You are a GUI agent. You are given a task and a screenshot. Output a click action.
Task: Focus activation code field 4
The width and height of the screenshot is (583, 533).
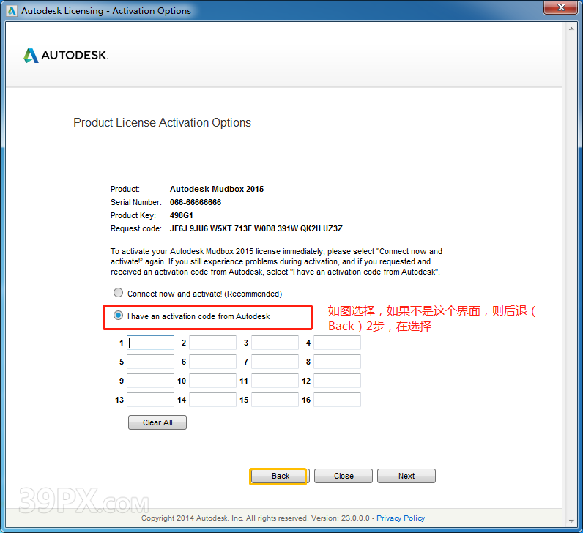(x=337, y=343)
